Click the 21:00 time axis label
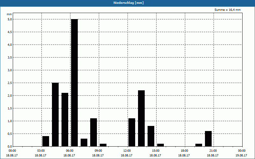255x159 pixels. point(214,151)
